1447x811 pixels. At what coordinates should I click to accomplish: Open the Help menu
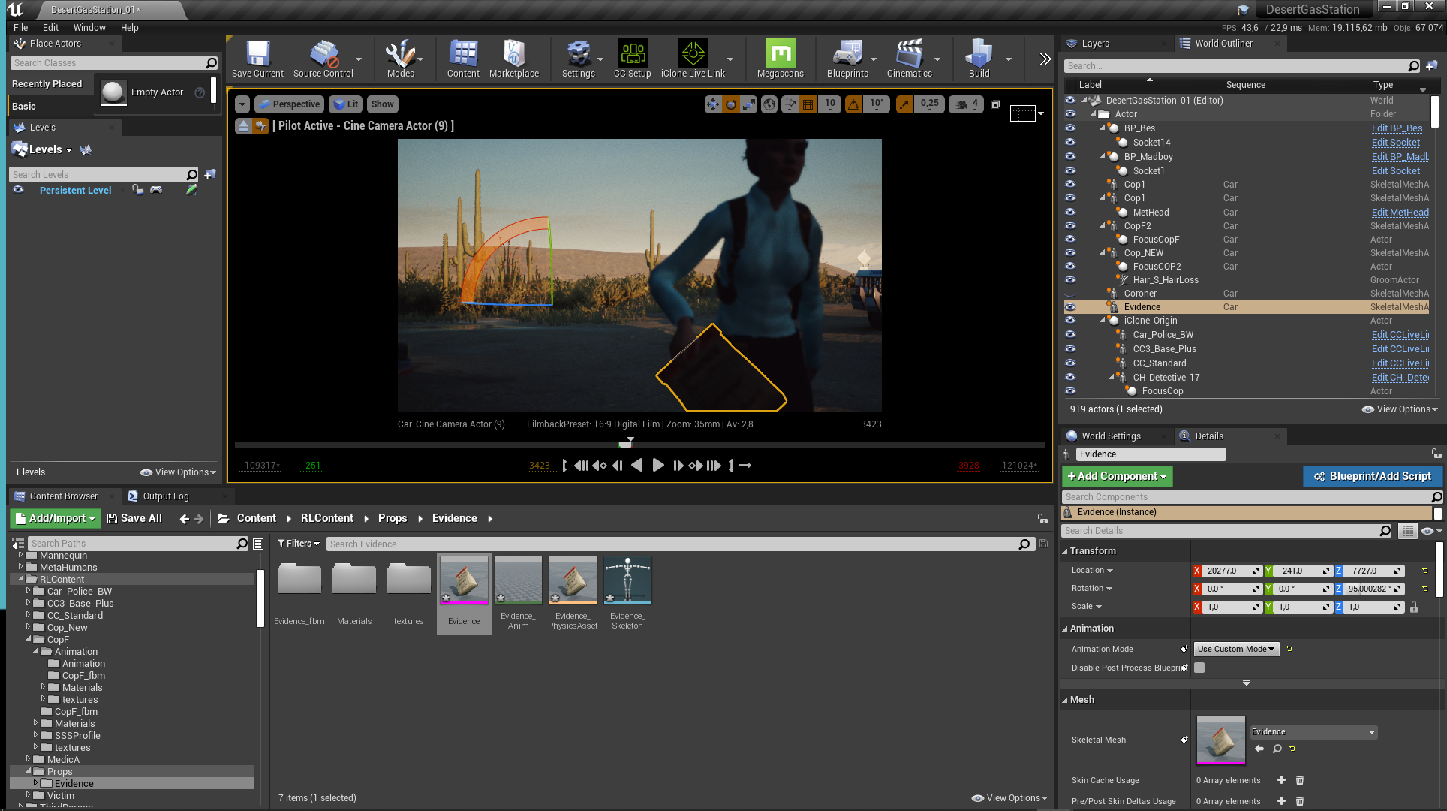130,27
